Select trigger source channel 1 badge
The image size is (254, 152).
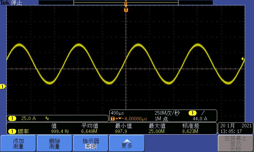point(192,113)
